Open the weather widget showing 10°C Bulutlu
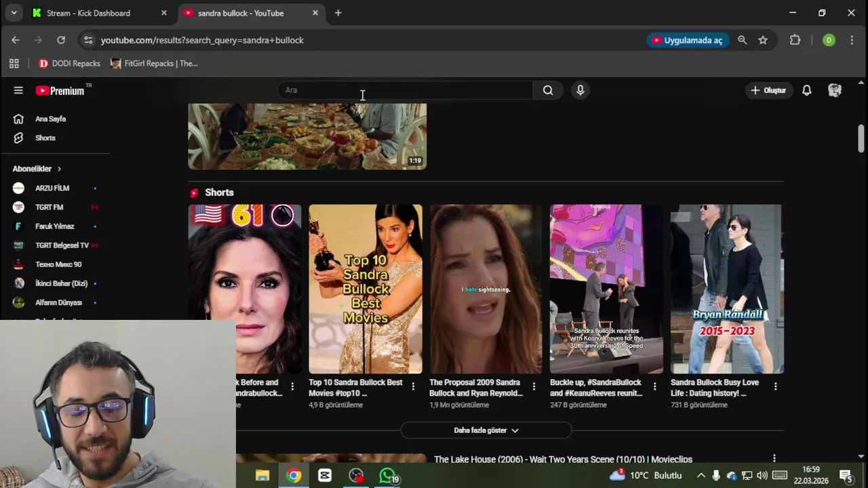This screenshot has width=868, height=488. point(646,476)
